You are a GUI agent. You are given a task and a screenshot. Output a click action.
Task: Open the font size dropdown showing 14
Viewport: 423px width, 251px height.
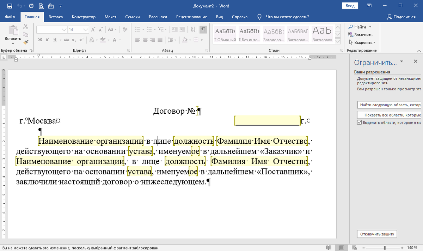[x=85, y=30]
